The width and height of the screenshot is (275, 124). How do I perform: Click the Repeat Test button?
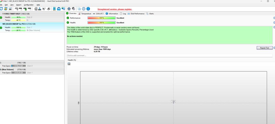coord(265,48)
